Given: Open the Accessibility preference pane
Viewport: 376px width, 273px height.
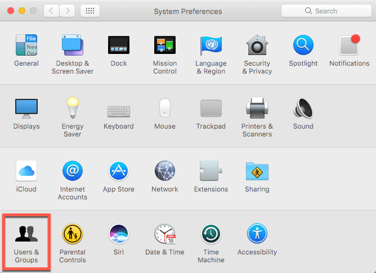Looking at the screenshot, I should [x=257, y=234].
